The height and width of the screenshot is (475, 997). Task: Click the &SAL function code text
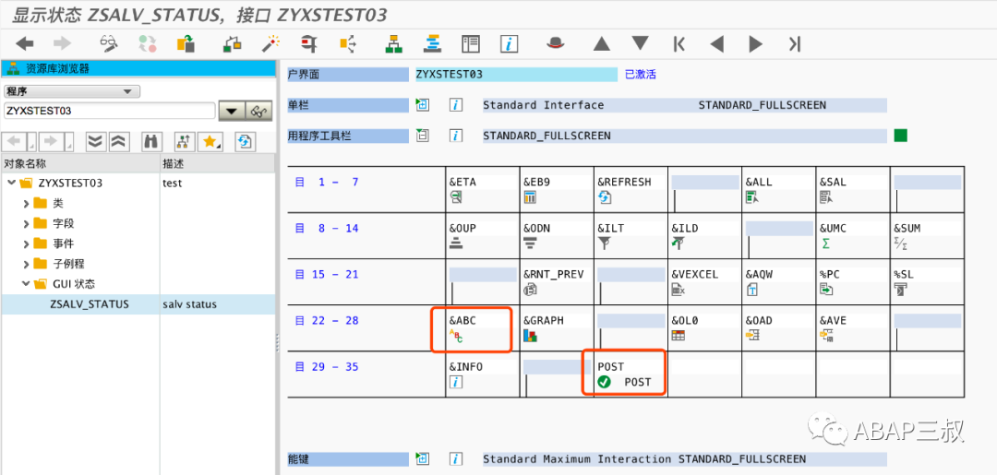(833, 183)
